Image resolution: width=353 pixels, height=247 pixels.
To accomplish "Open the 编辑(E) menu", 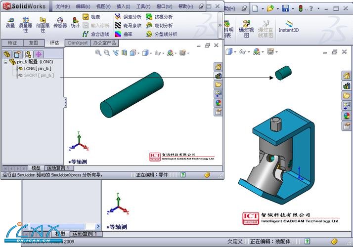I will click(x=83, y=6).
